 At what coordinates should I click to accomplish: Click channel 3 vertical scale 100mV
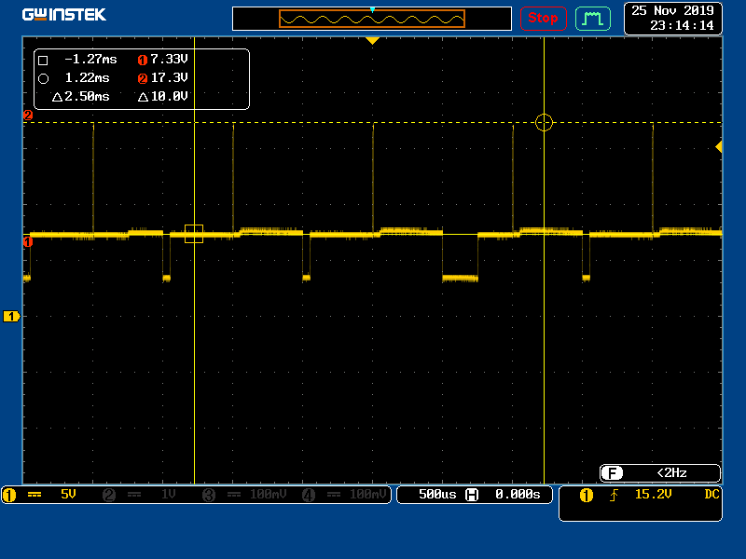click(268, 495)
